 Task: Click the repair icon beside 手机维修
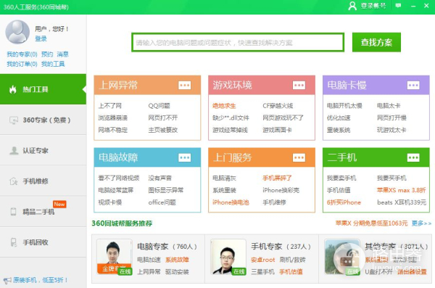click(14, 181)
